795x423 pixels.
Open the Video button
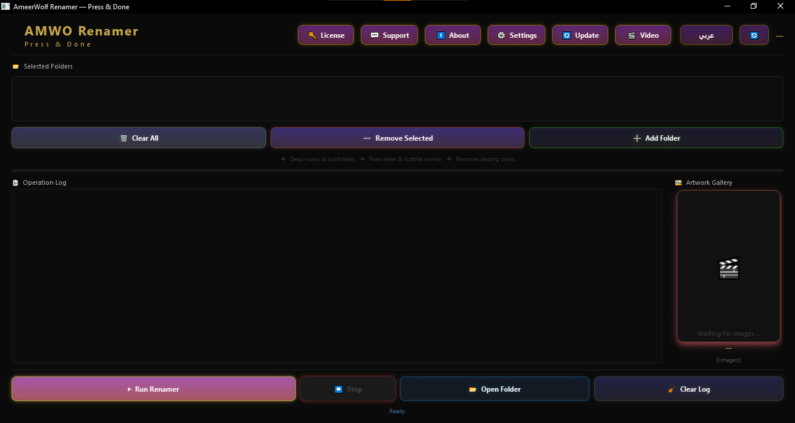pyautogui.click(x=643, y=35)
